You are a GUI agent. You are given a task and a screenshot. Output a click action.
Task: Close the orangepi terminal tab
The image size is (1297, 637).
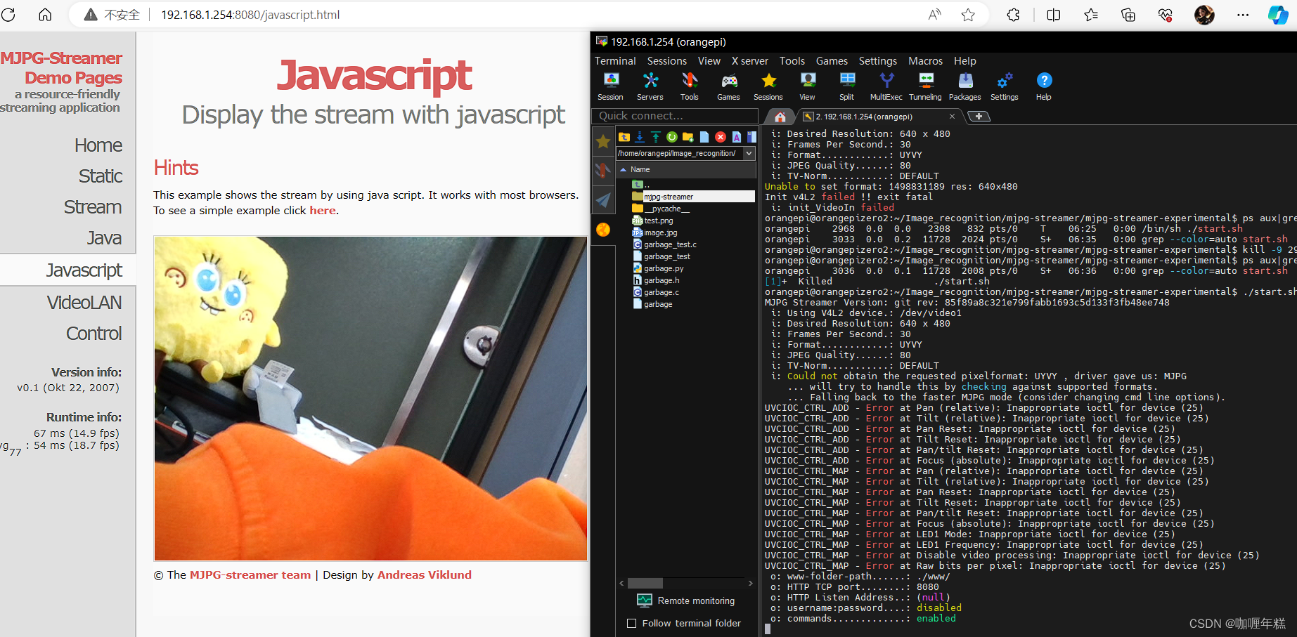[x=952, y=117]
